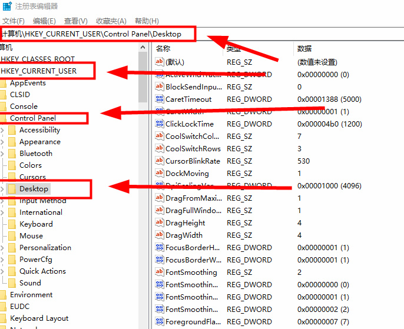
Task: Click the Registry Editor app icon in title bar
Action: [x=6, y=6]
